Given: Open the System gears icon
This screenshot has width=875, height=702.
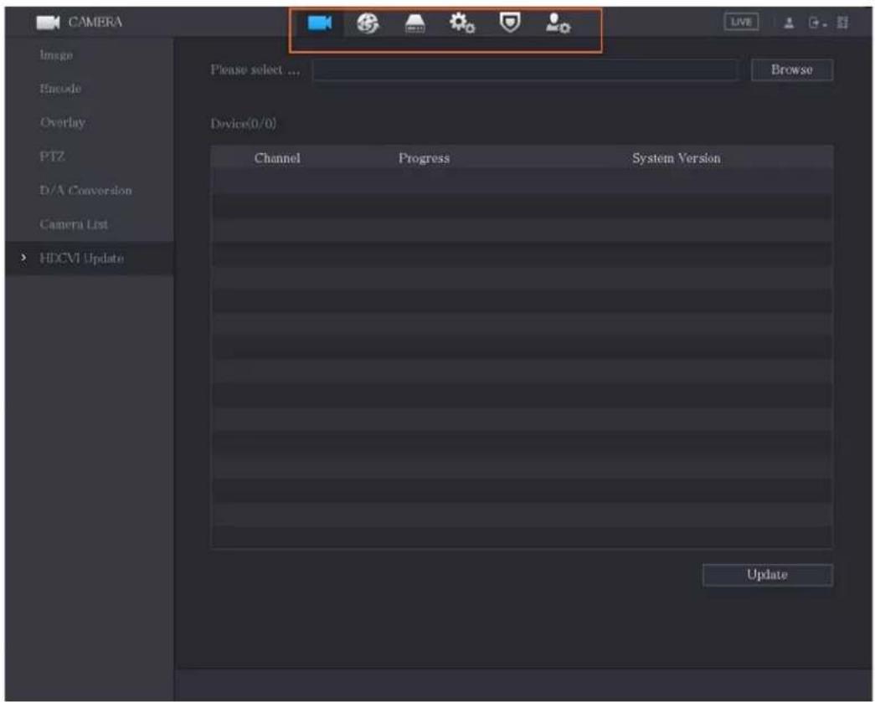Looking at the screenshot, I should 462,23.
